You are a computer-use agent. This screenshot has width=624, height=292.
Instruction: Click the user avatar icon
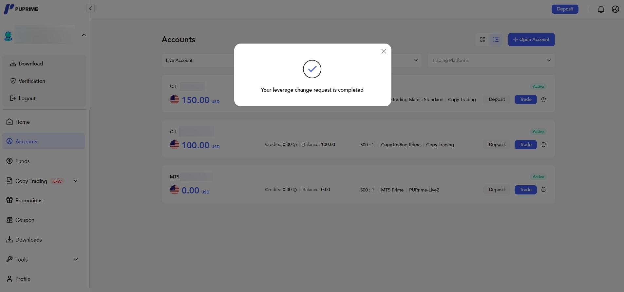pyautogui.click(x=8, y=36)
